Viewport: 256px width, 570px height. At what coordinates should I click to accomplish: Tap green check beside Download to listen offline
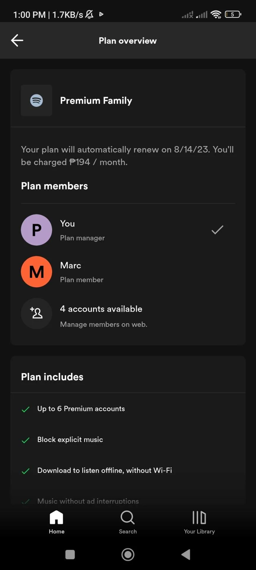(26, 471)
